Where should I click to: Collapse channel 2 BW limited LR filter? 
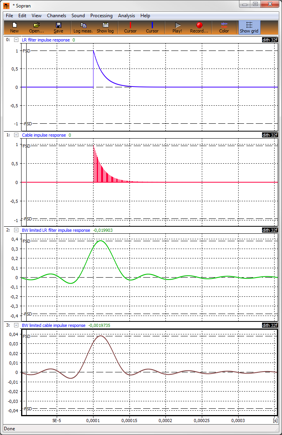coord(16,230)
